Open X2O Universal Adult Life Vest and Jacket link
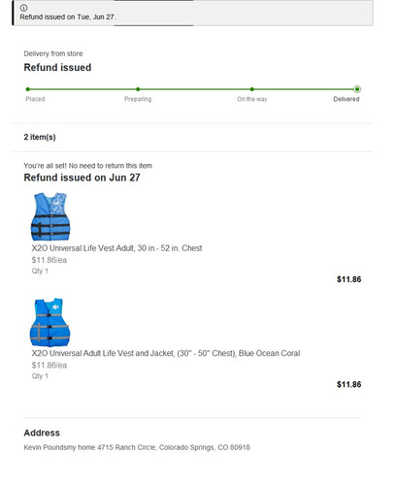This screenshot has width=397, height=485. tap(166, 353)
